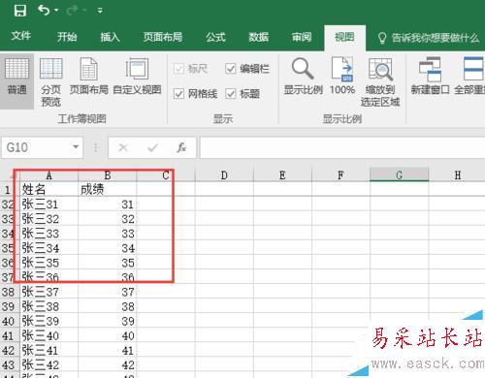Viewport: 485px width, 378px height.
Task: Select column F header
Action: (x=340, y=175)
